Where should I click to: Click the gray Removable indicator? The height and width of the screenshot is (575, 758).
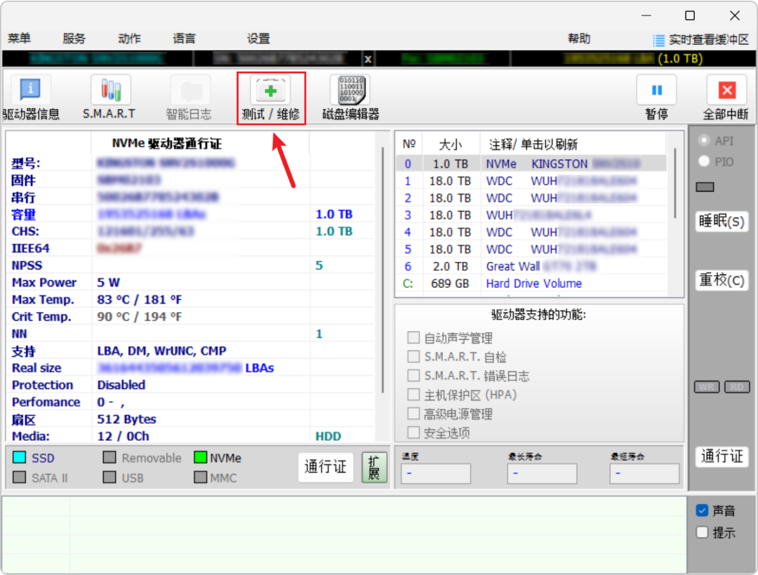pos(109,457)
